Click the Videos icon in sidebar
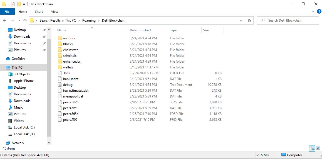Image resolution: width=322 pixels, height=159 pixels. click(10, 121)
